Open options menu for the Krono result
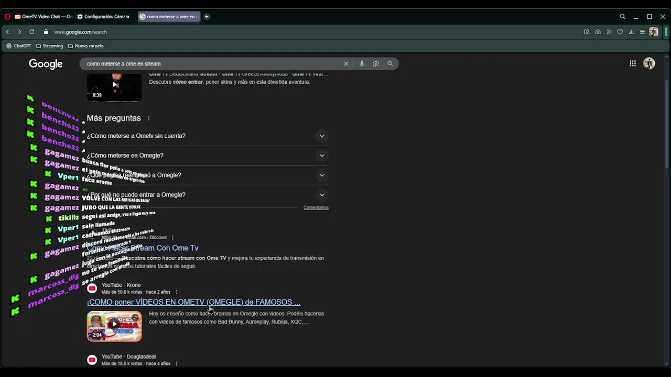This screenshot has height=377, width=671. tap(176, 292)
